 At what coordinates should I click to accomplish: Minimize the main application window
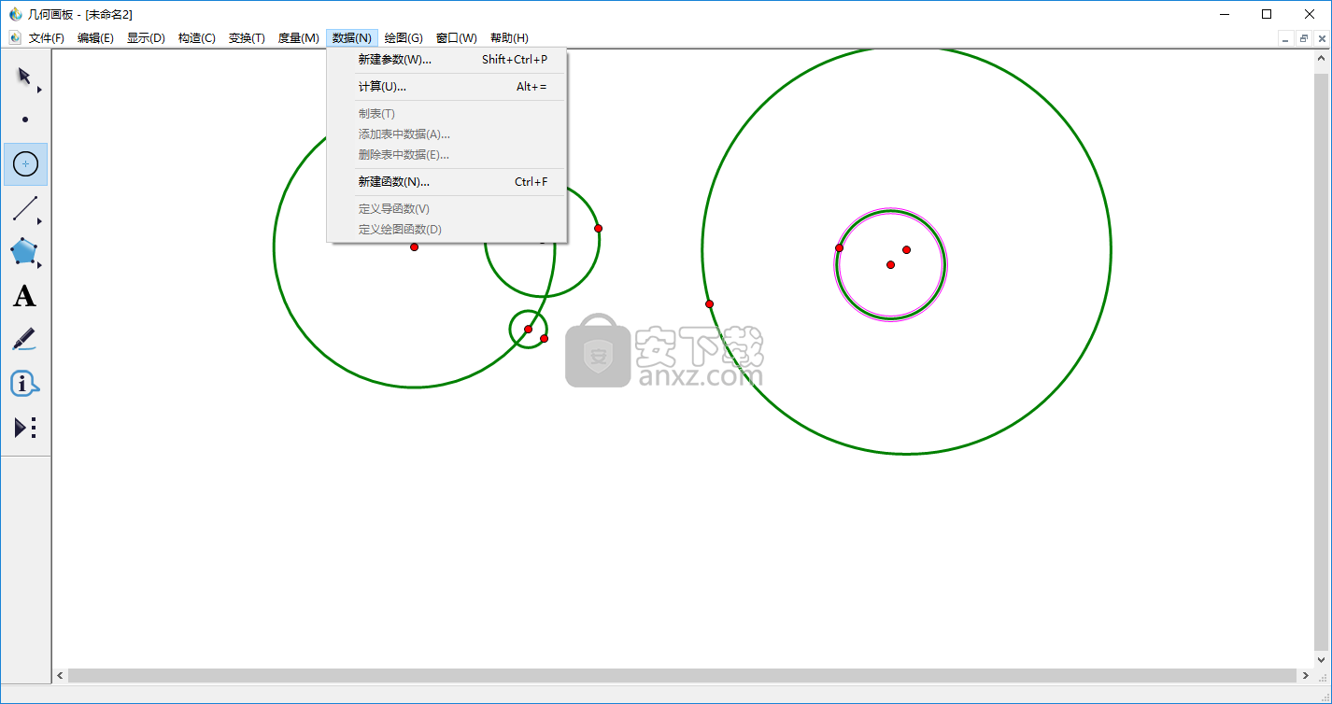[x=1224, y=14]
